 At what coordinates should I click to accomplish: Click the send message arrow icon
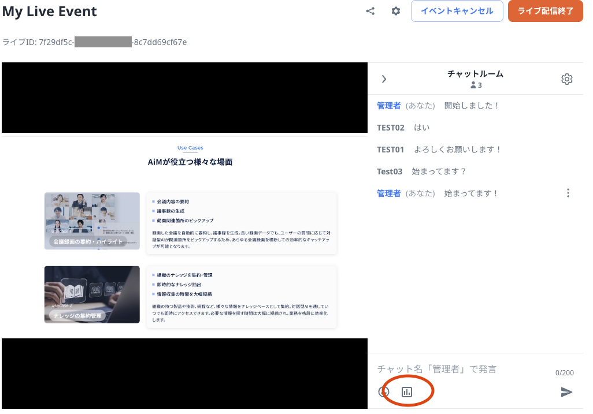tap(566, 392)
